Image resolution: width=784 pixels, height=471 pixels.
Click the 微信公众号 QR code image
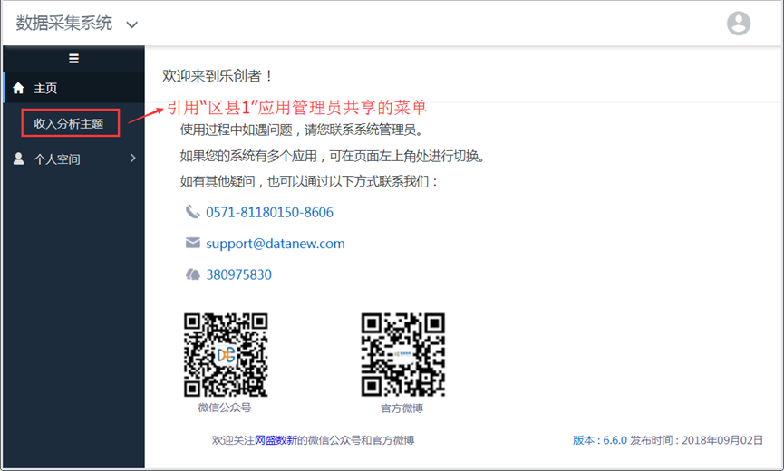(x=226, y=355)
